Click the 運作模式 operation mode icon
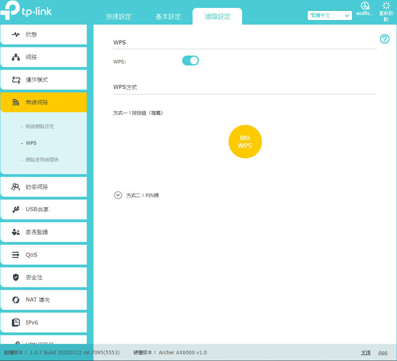The width and height of the screenshot is (397, 361). 16,80
